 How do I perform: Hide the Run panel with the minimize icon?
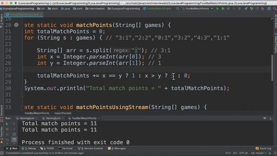271,118
